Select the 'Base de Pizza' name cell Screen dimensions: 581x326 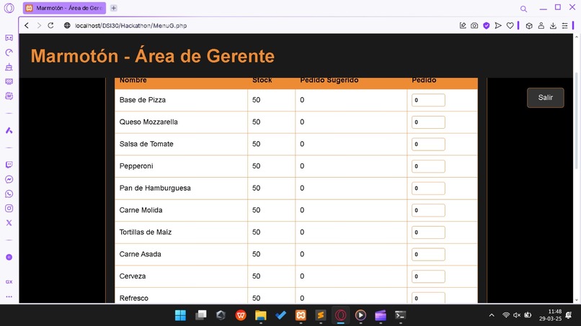click(181, 100)
